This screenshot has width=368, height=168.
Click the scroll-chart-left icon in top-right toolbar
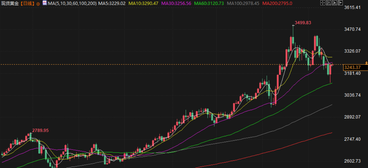328,3
